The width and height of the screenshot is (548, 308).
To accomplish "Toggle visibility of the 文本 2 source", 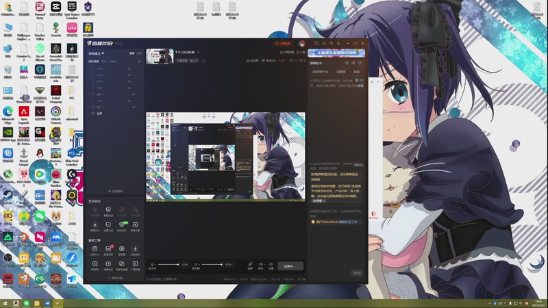I will tap(129, 81).
